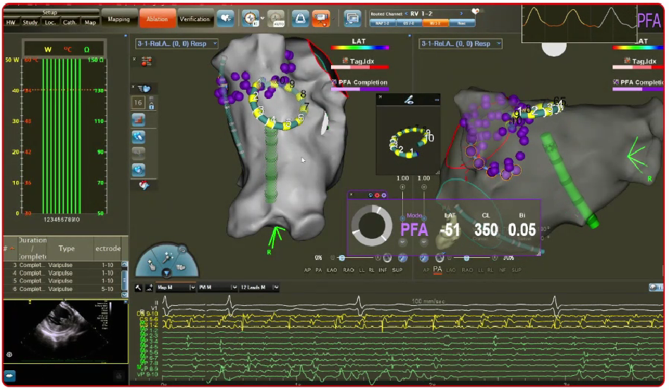Select the LAO view under left map
This screenshot has height=390, width=669.
coord(332,270)
